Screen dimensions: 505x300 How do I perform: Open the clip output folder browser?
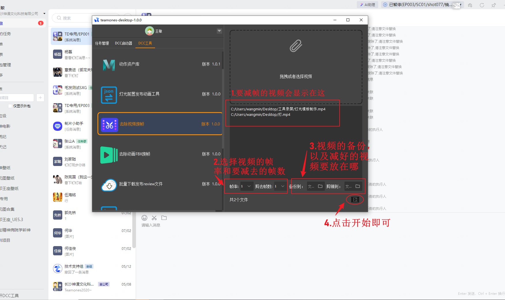[x=357, y=186]
